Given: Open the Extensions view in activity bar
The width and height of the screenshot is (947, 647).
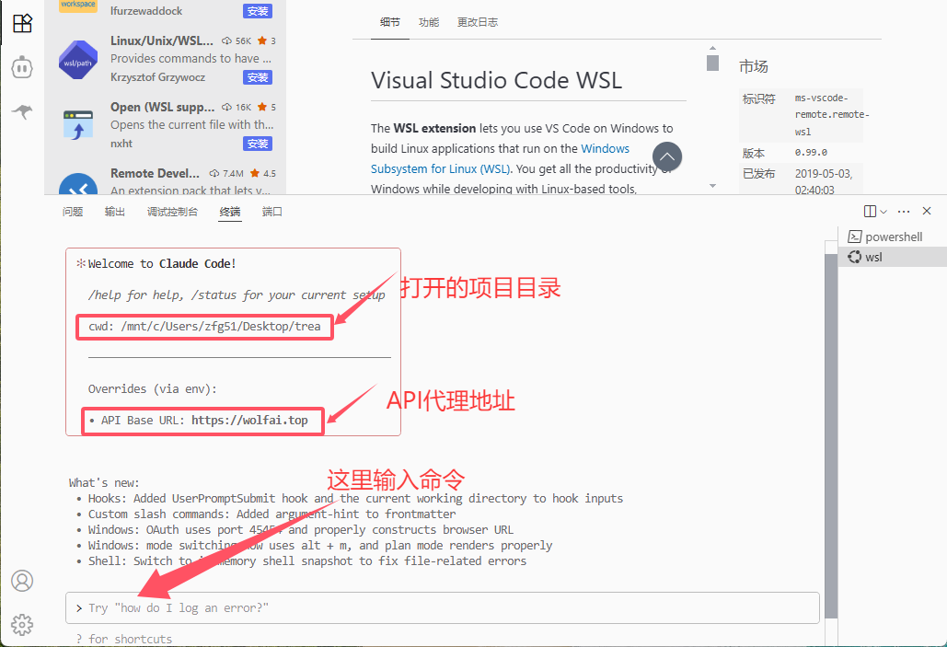Looking at the screenshot, I should coord(22,24).
